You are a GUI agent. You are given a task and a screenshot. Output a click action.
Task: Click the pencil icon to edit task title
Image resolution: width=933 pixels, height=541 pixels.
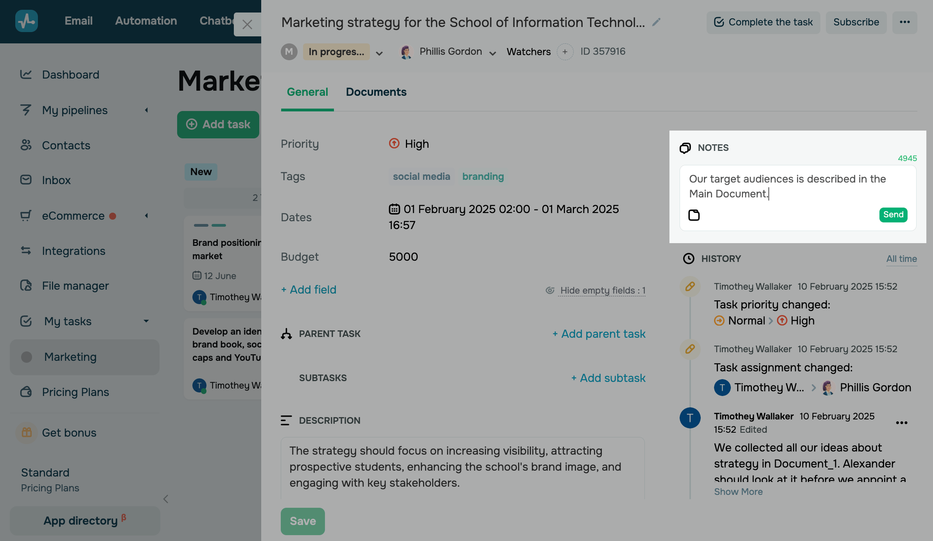[657, 22]
